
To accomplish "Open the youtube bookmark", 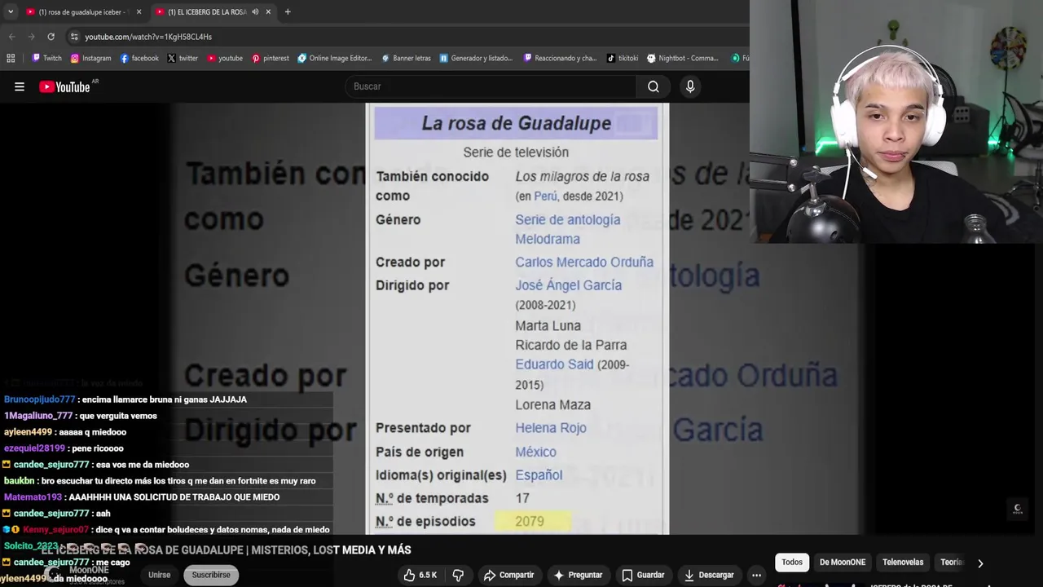I will point(225,58).
